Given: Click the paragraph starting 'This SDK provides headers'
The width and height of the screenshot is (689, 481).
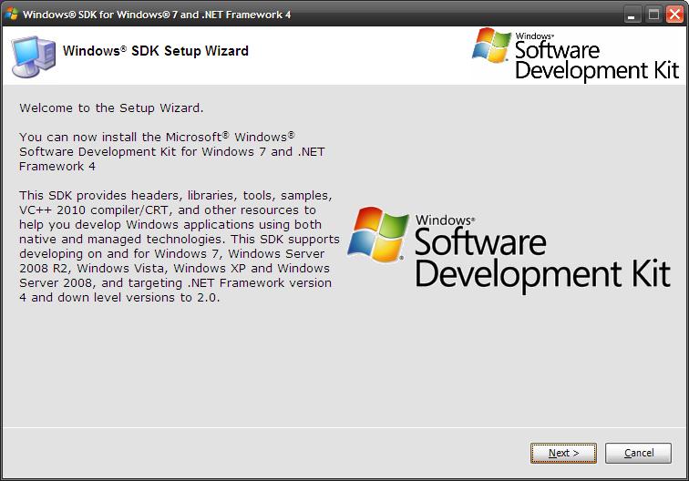Looking at the screenshot, I should (x=180, y=247).
